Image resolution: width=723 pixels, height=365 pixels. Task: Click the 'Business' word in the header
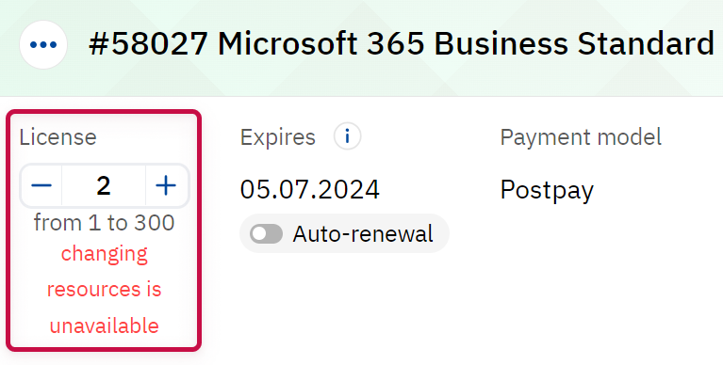click(x=501, y=44)
